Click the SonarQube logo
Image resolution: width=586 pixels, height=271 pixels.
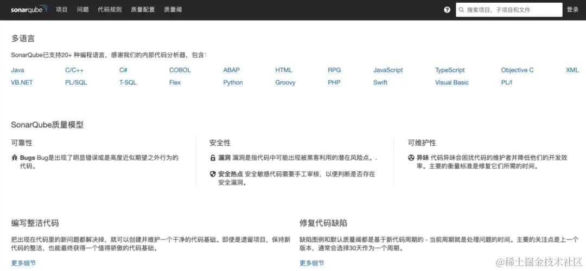29,9
